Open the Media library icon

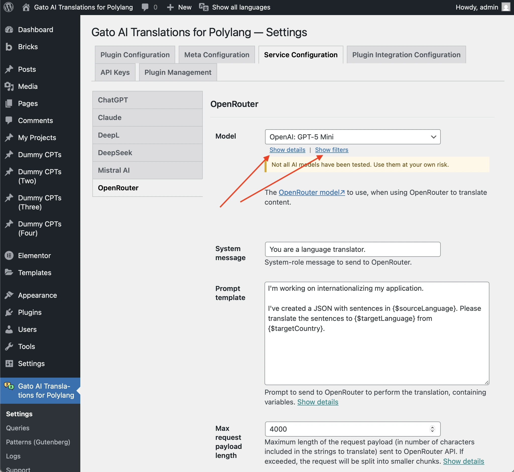9,86
